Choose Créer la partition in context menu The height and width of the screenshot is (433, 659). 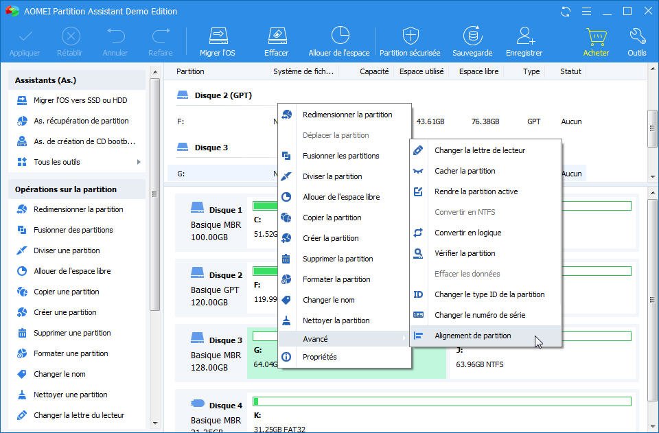(x=344, y=238)
